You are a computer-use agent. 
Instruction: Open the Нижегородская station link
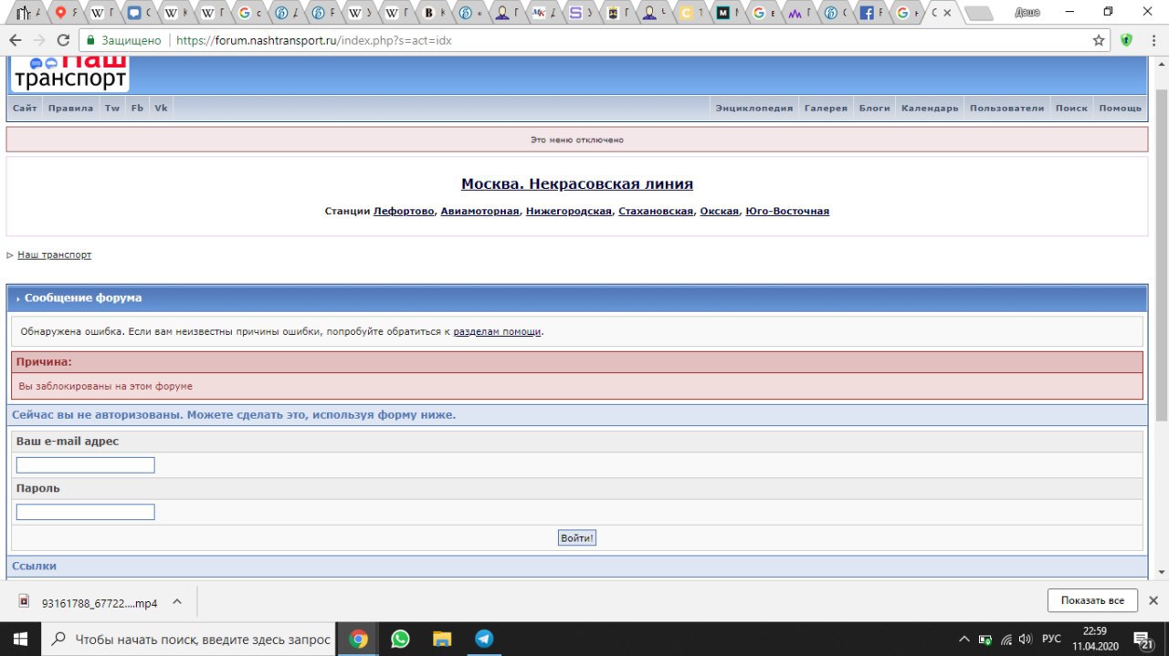click(x=569, y=211)
